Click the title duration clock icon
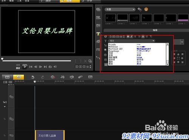189x140 pixels. (x=105, y=37)
